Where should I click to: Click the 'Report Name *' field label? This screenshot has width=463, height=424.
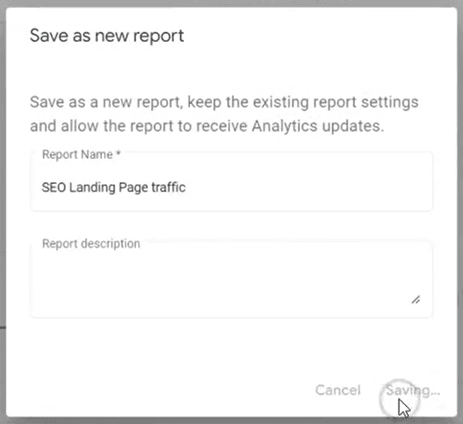(x=81, y=154)
